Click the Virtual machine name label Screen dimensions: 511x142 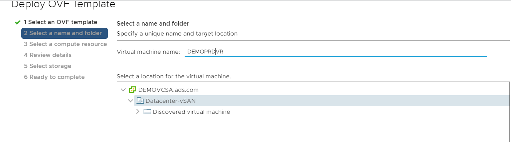click(x=148, y=52)
